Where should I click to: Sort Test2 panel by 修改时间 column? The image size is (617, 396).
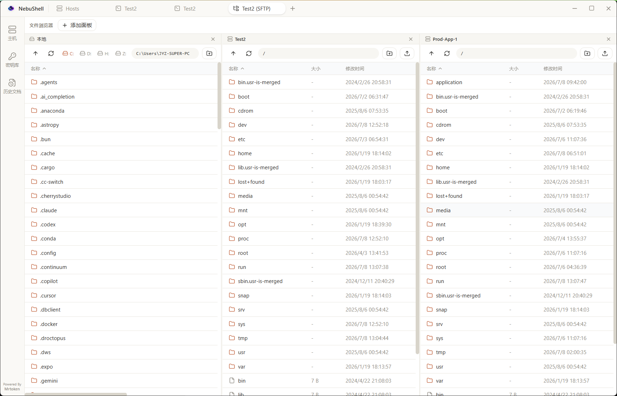[x=355, y=69]
